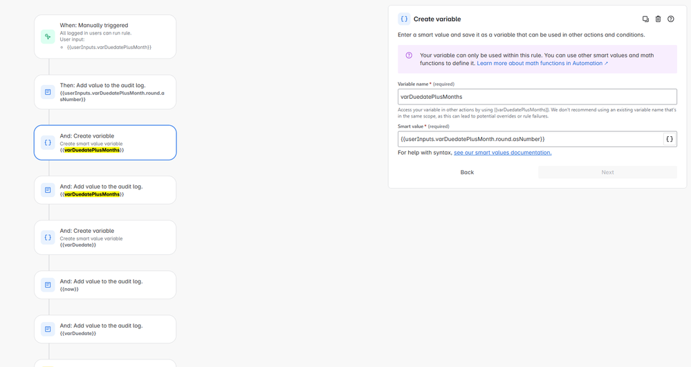This screenshot has width=691, height=367.
Task: Click the Back button
Action: point(467,172)
